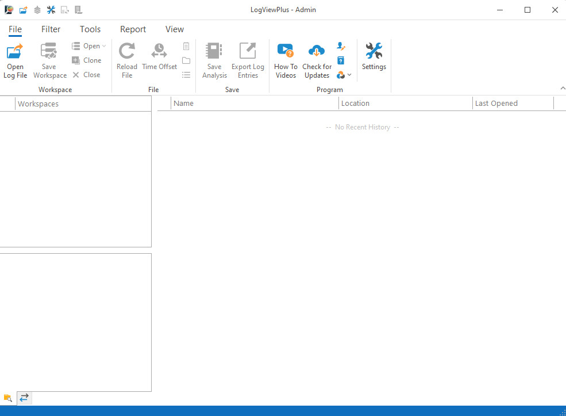Click the document refresh icon in title bar

pyautogui.click(x=64, y=10)
